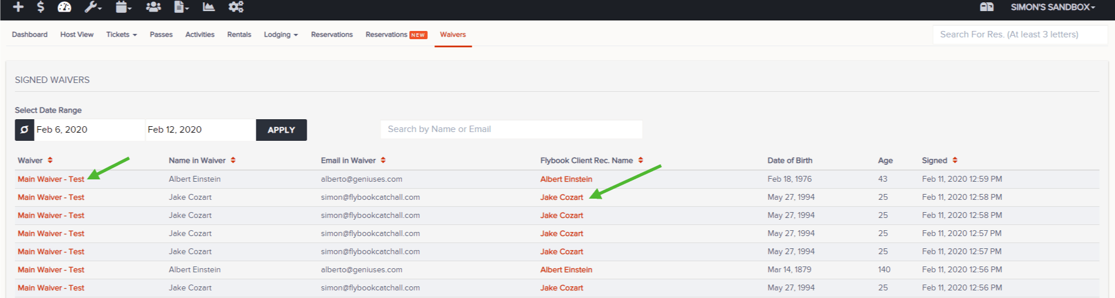The width and height of the screenshot is (1115, 298).
Task: Sort by the Waiver column arrows
Action: (x=50, y=160)
